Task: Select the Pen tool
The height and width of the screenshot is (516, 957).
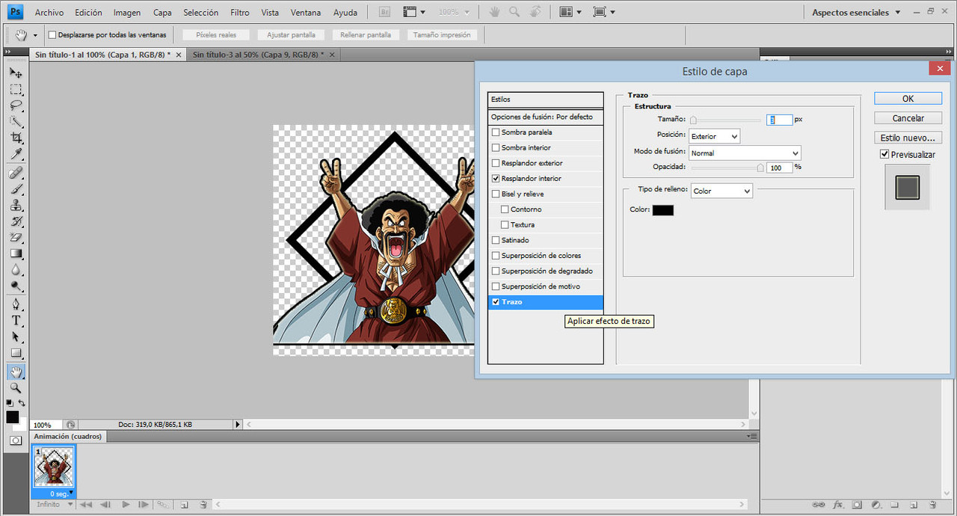Action: pyautogui.click(x=16, y=304)
